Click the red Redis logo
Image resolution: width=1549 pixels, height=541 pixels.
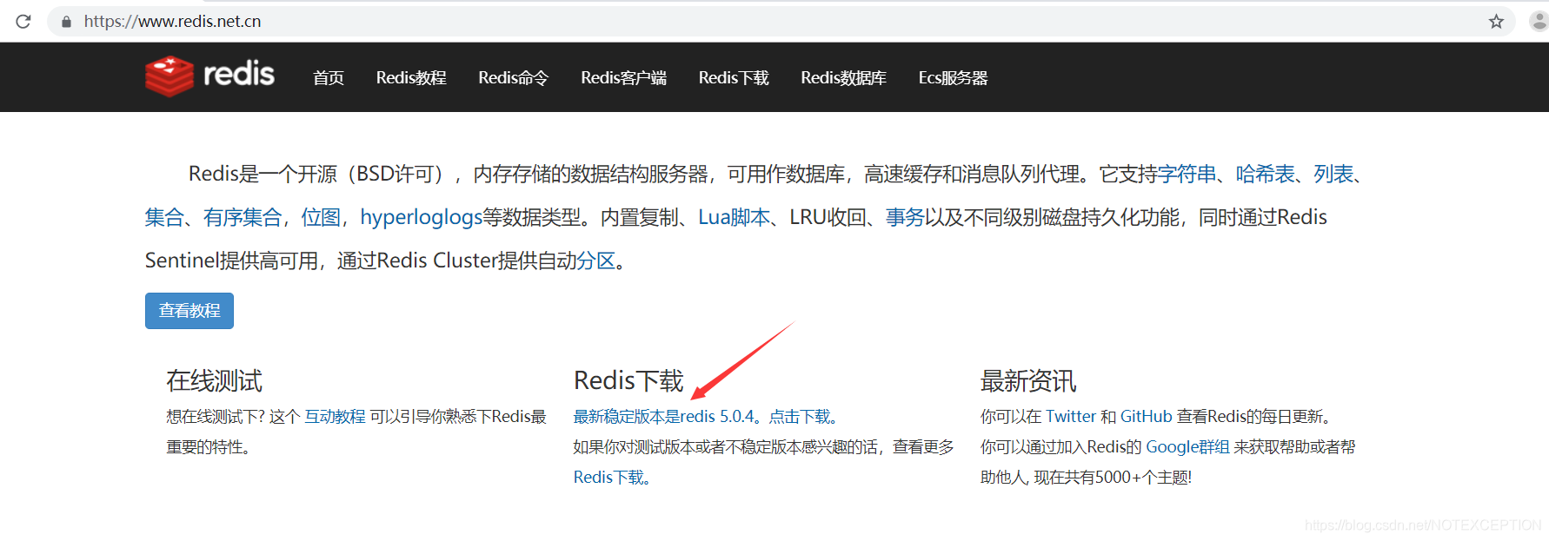point(209,76)
